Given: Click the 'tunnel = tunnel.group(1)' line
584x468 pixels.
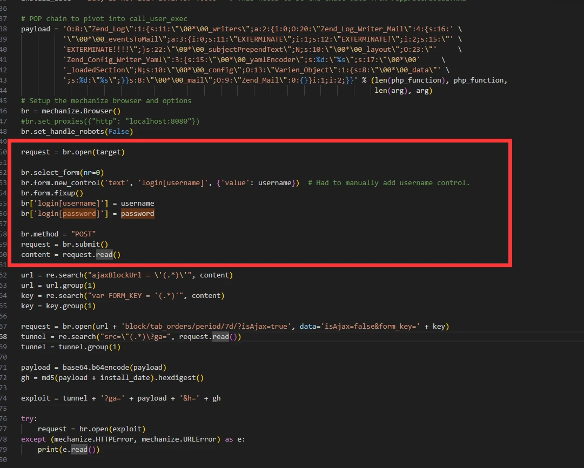Looking at the screenshot, I should (71, 347).
